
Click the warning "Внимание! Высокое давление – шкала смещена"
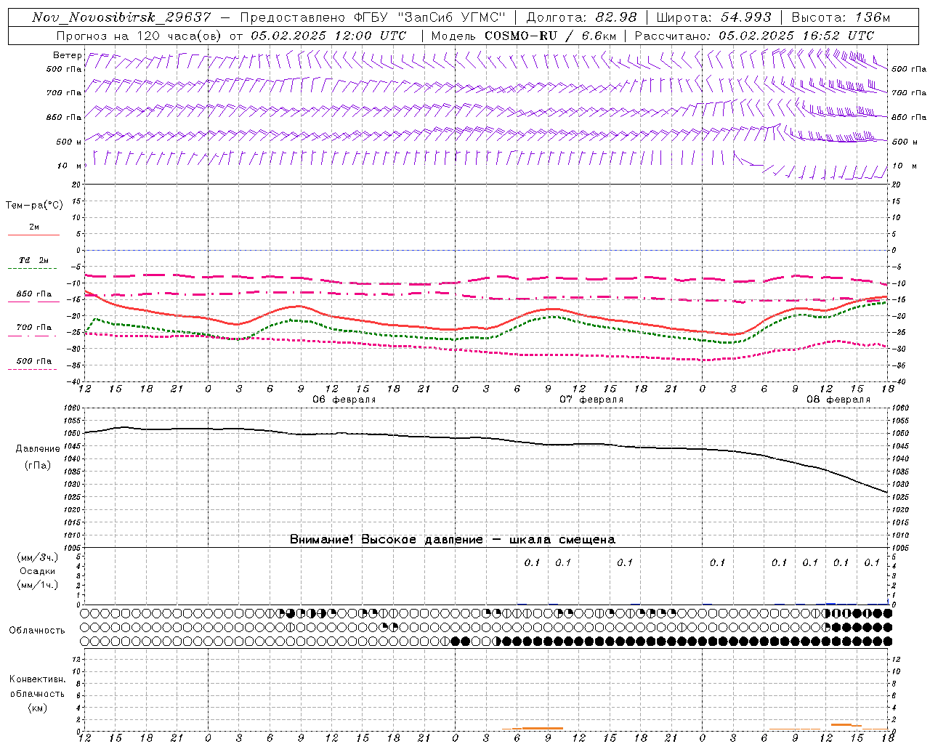[x=452, y=539]
